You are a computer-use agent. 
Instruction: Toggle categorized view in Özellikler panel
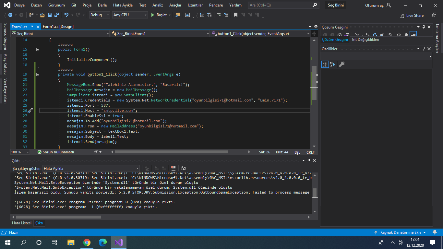325,64
